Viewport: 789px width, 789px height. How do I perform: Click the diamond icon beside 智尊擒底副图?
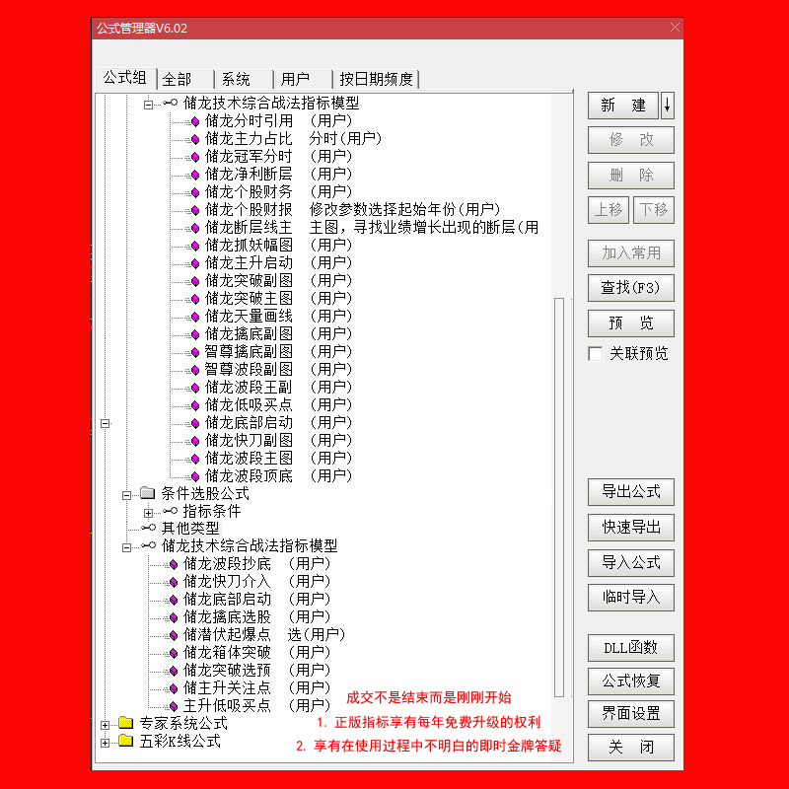[x=195, y=352]
